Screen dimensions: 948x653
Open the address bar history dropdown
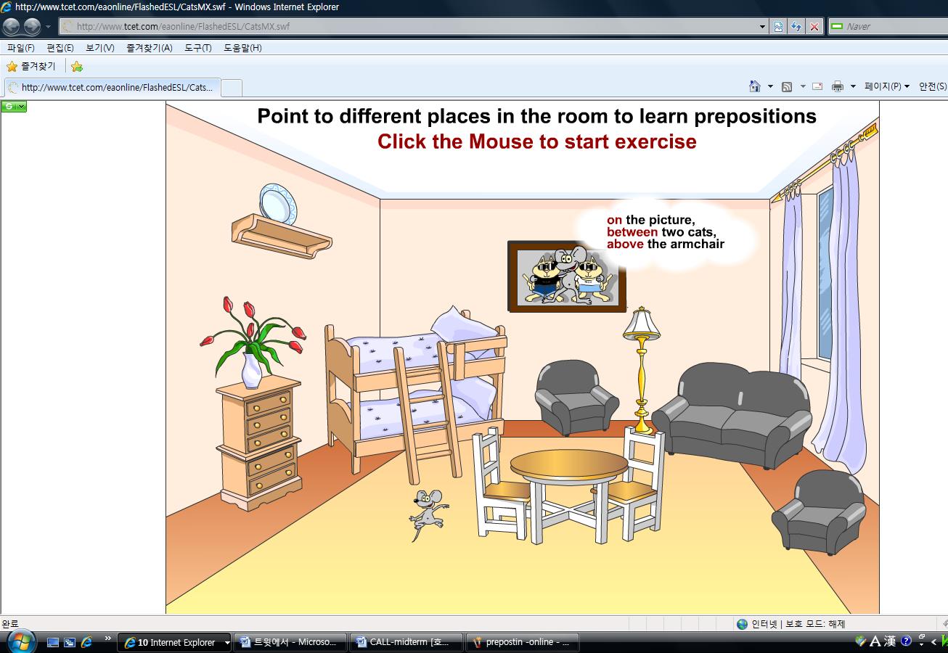click(761, 27)
